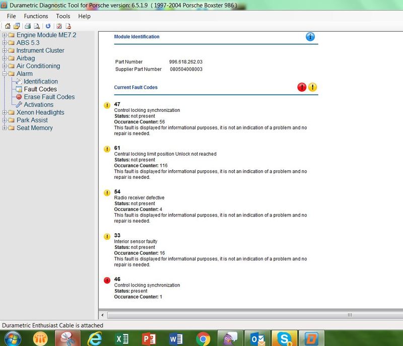Image resolution: width=403 pixels, height=346 pixels.
Task: Click the 'Radio receiver defective' fault description
Action: [140, 197]
